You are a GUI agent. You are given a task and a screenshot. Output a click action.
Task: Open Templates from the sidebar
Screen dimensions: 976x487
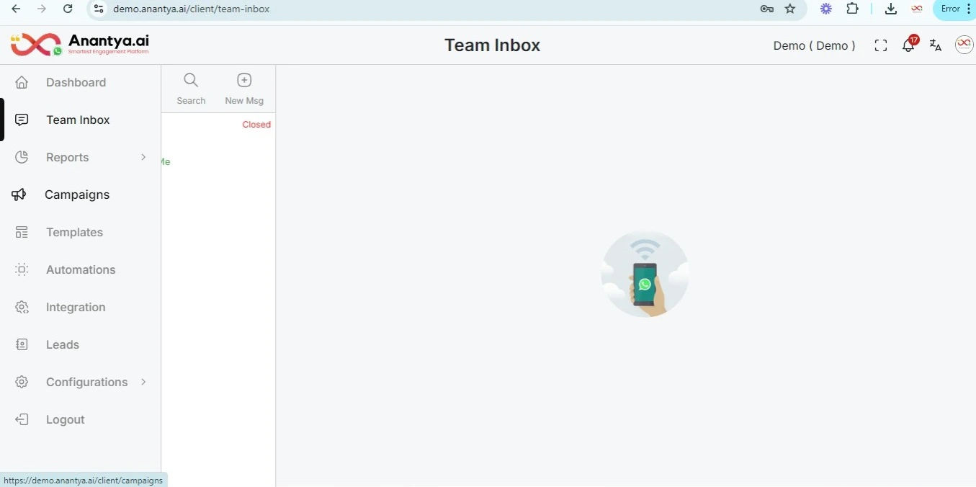pos(74,232)
